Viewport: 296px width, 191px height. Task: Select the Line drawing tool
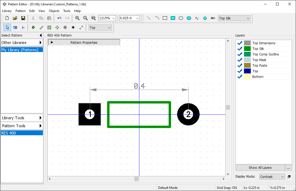[x=149, y=18]
